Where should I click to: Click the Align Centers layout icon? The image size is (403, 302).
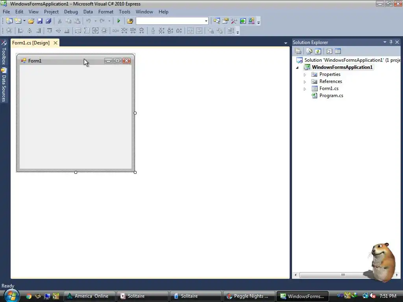pyautogui.click(x=29, y=31)
